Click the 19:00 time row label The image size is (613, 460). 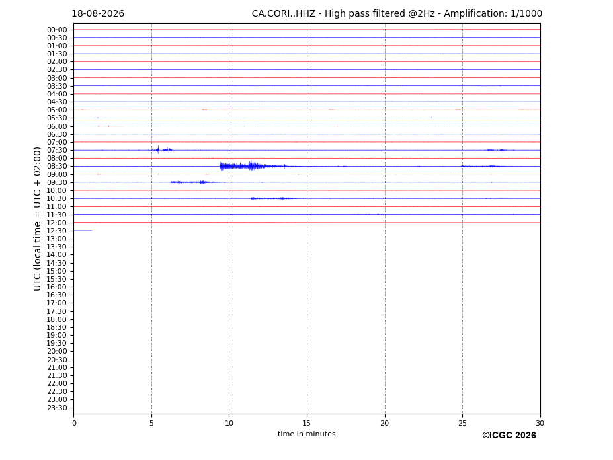coord(57,335)
